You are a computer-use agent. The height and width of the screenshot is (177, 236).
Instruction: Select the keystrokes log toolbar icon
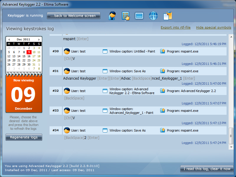(x=125, y=16)
